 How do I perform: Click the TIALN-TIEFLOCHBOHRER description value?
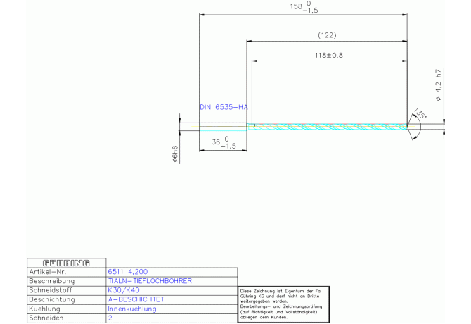point(149,280)
